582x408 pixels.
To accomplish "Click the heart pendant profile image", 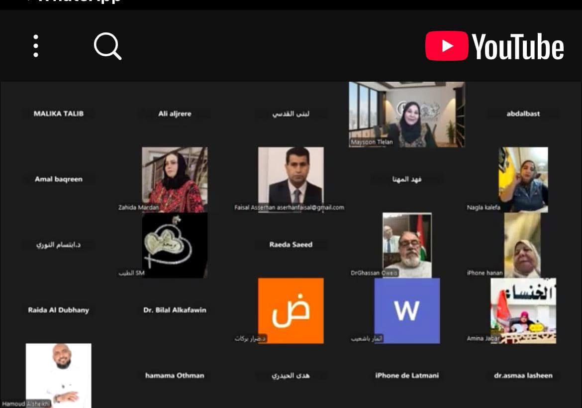I will (x=175, y=245).
